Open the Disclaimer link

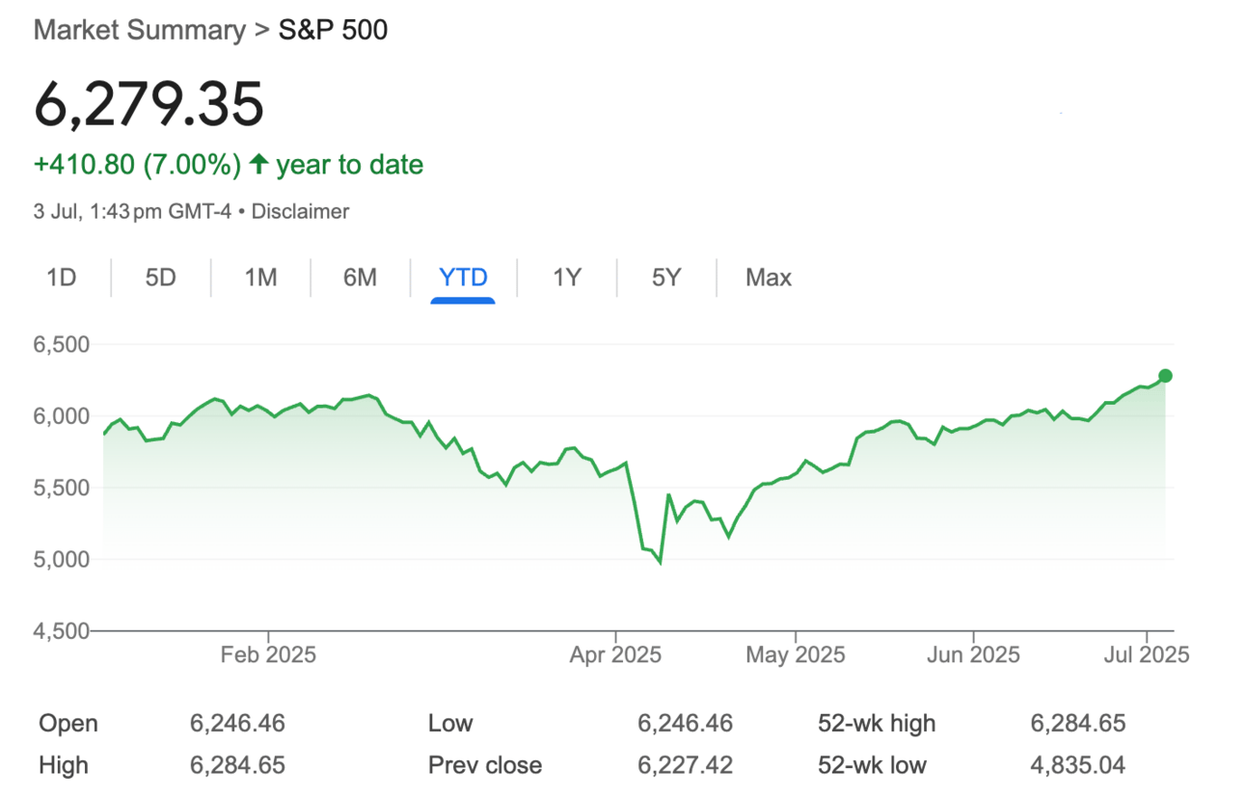pos(300,211)
